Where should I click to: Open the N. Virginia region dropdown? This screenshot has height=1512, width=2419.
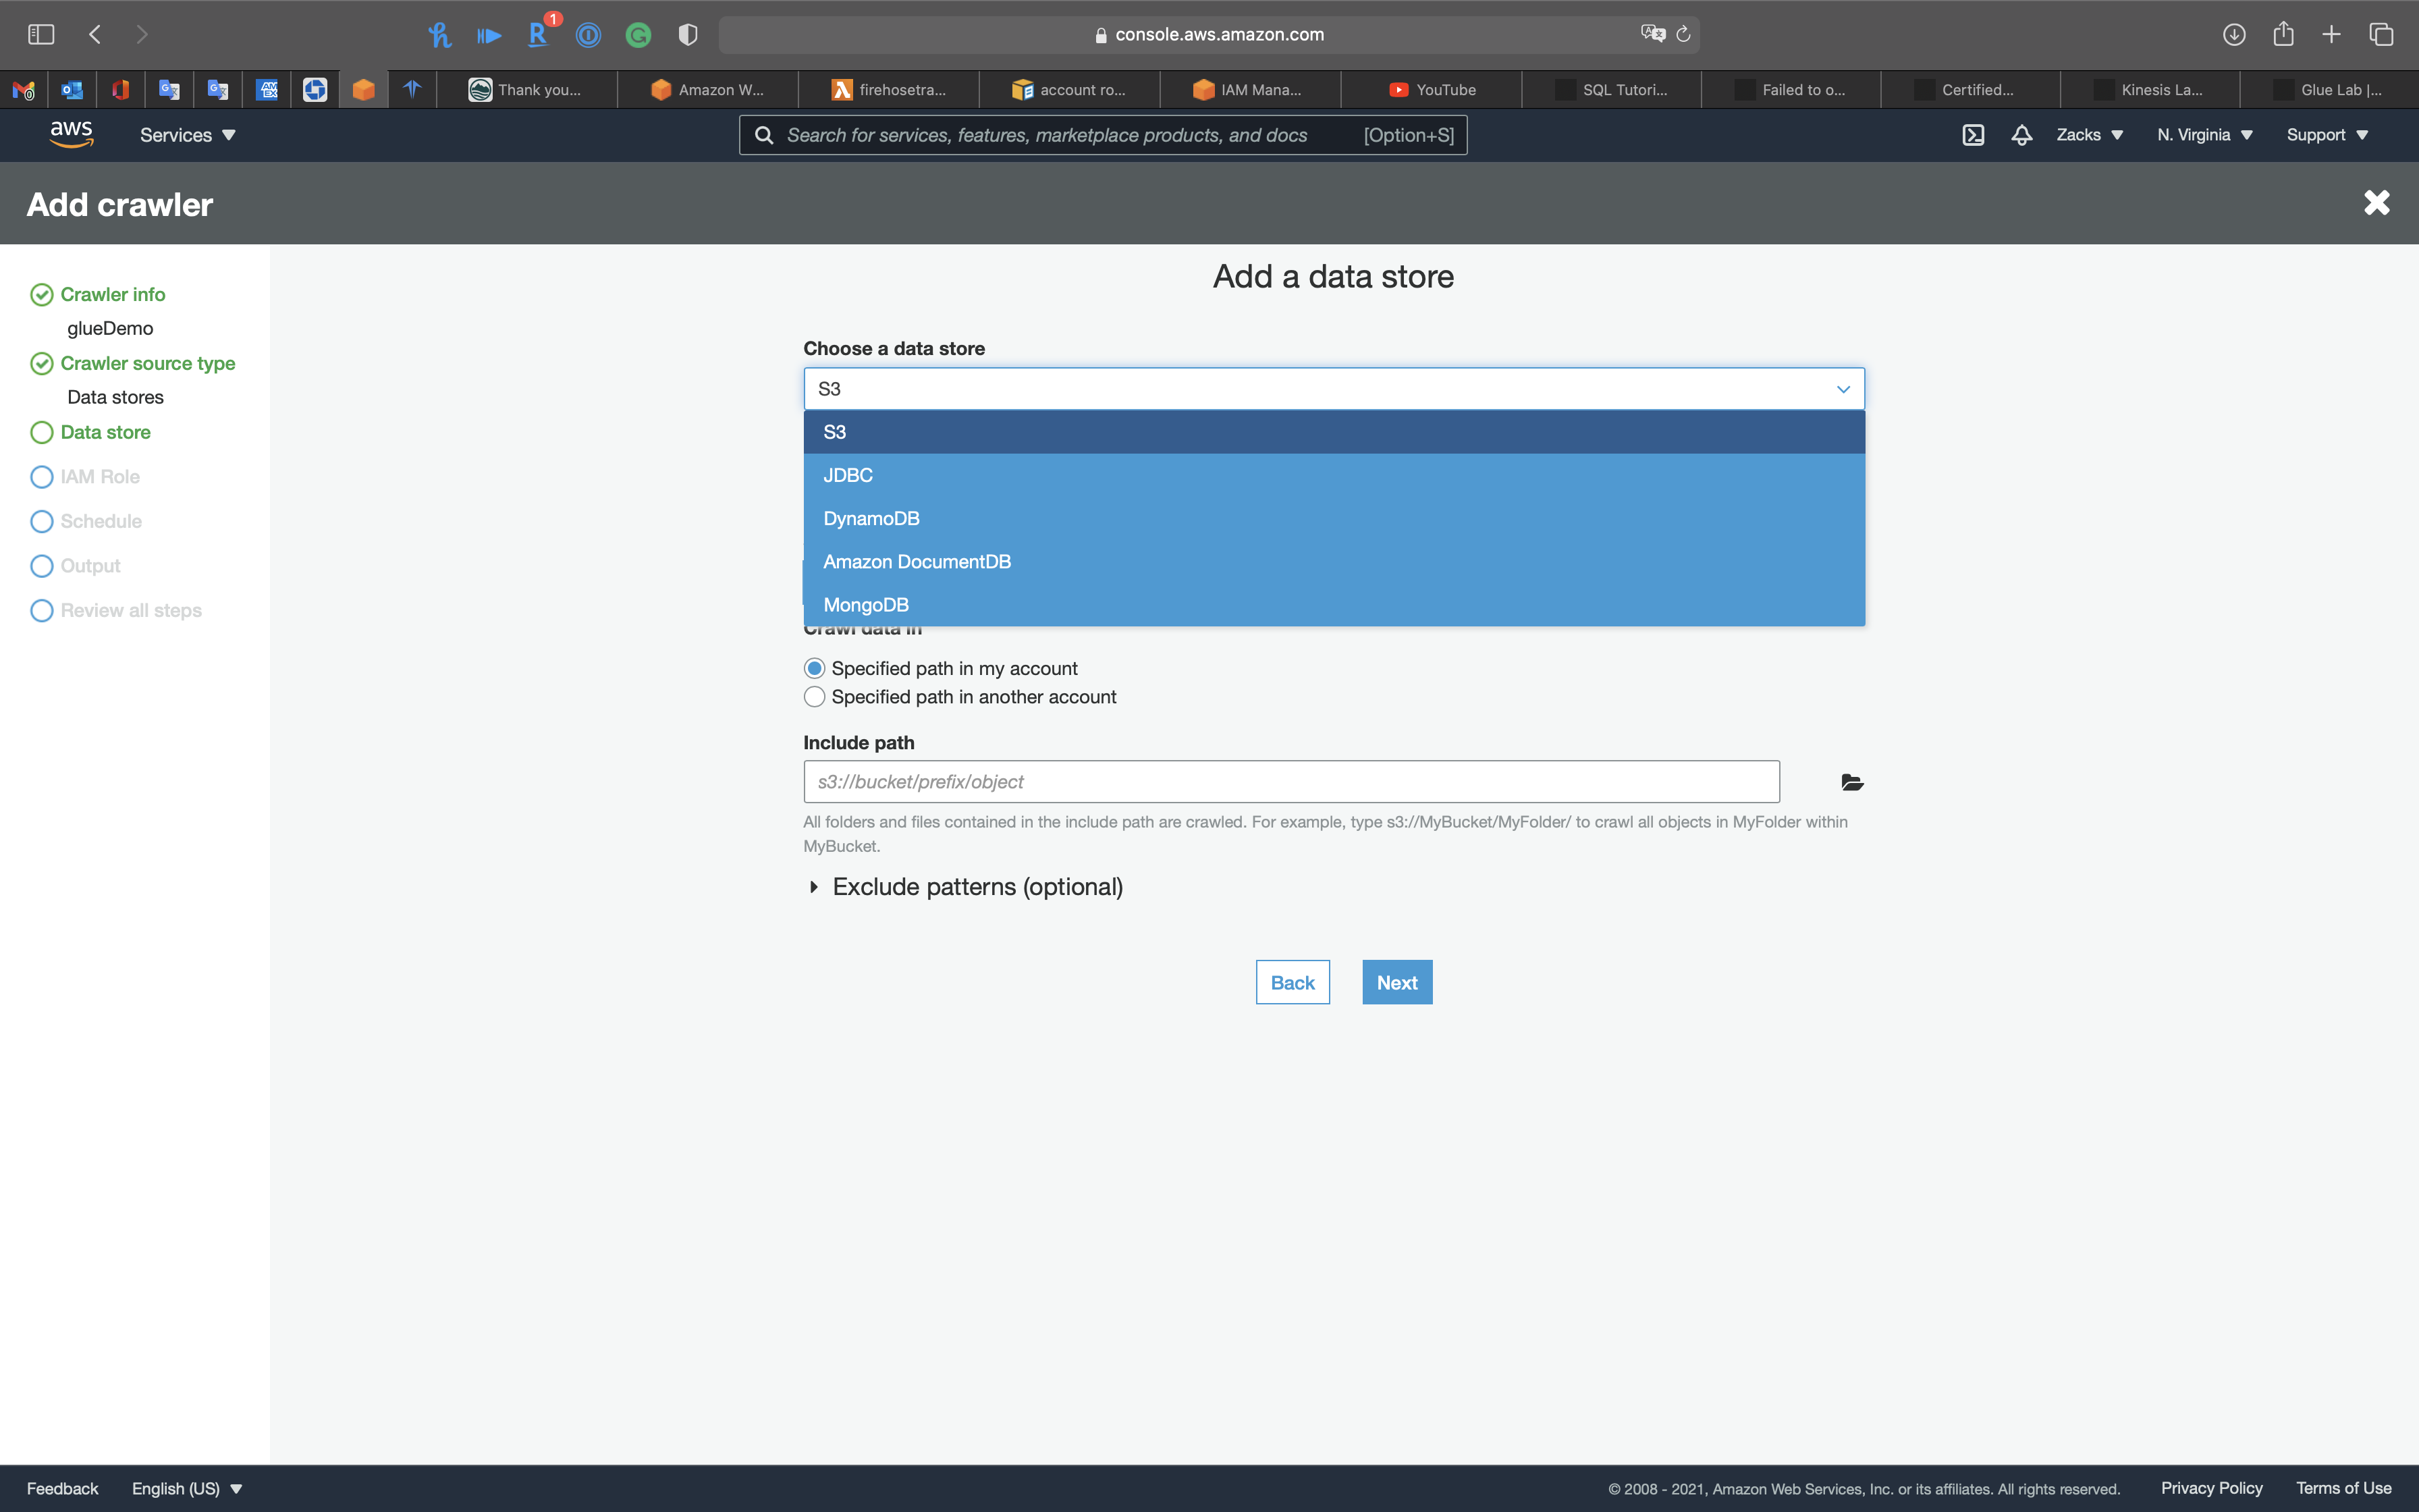coord(2204,135)
